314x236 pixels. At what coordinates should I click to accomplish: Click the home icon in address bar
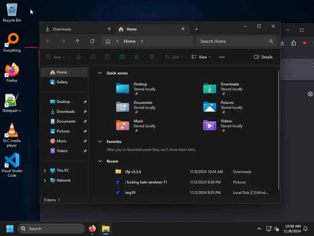pos(108,41)
